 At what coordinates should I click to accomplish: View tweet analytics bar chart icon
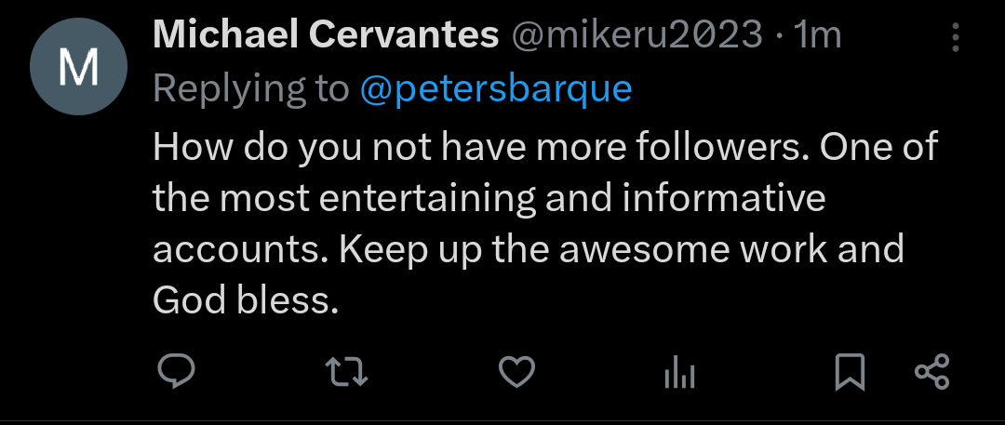point(679,374)
